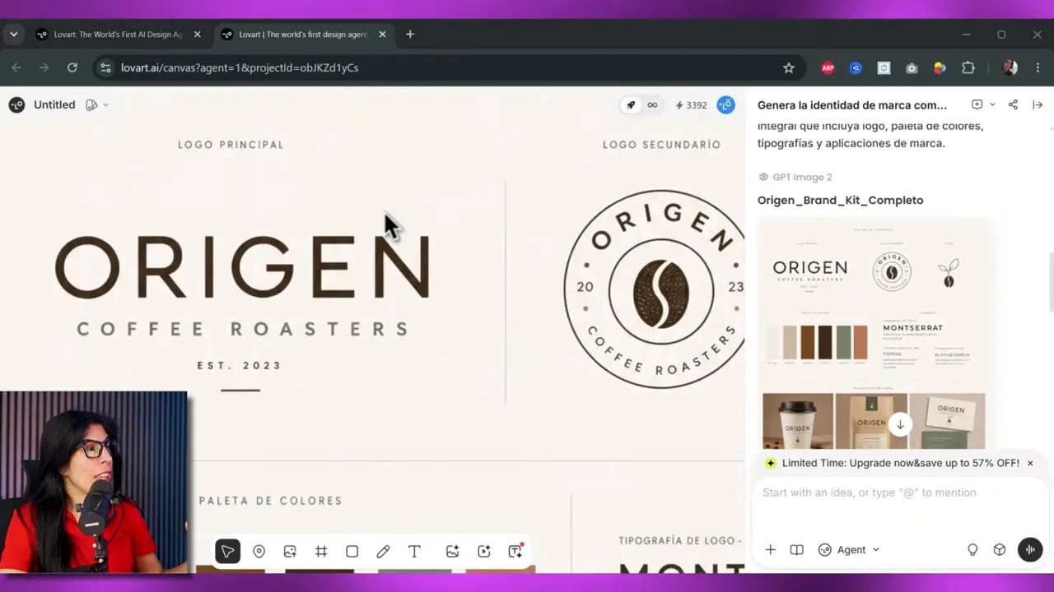This screenshot has width=1054, height=592.
Task: Expand the chat history dropdown arrow
Action: pos(992,105)
